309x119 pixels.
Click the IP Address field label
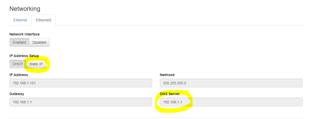19,75
